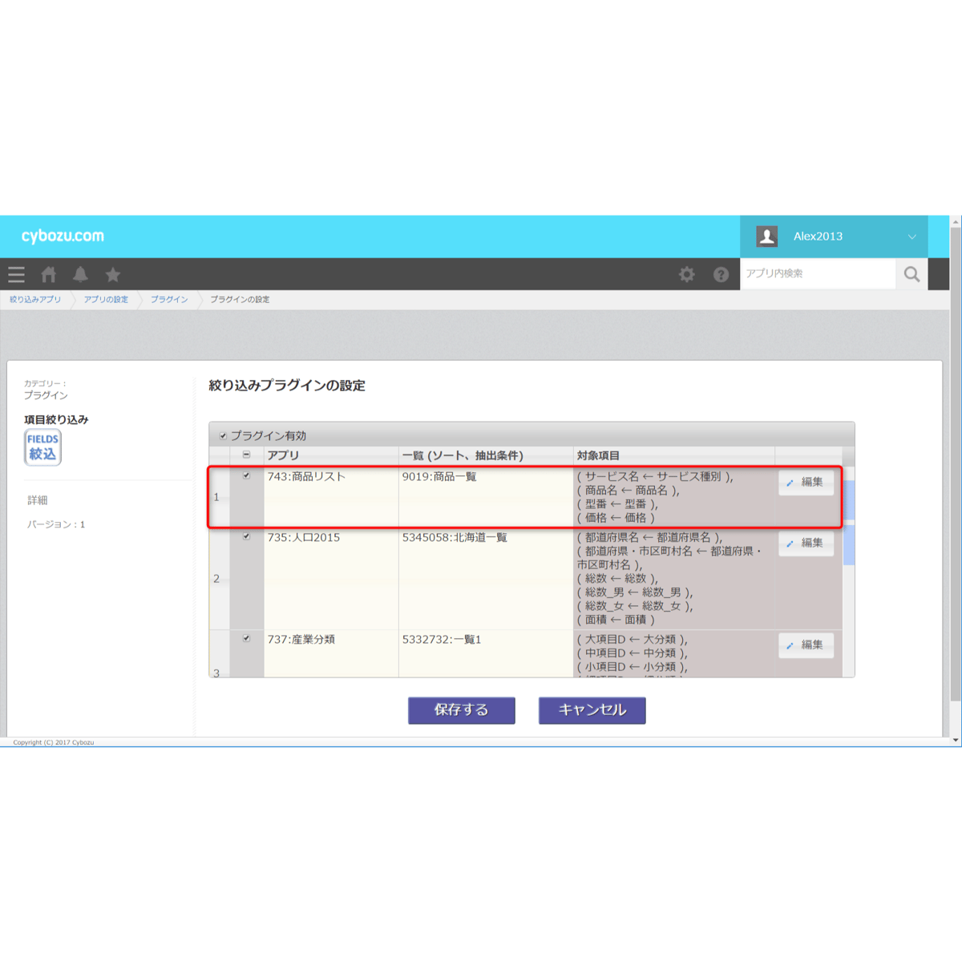This screenshot has height=962, width=962.
Task: Open アプリの設定 breadcrumb link
Action: click(106, 300)
